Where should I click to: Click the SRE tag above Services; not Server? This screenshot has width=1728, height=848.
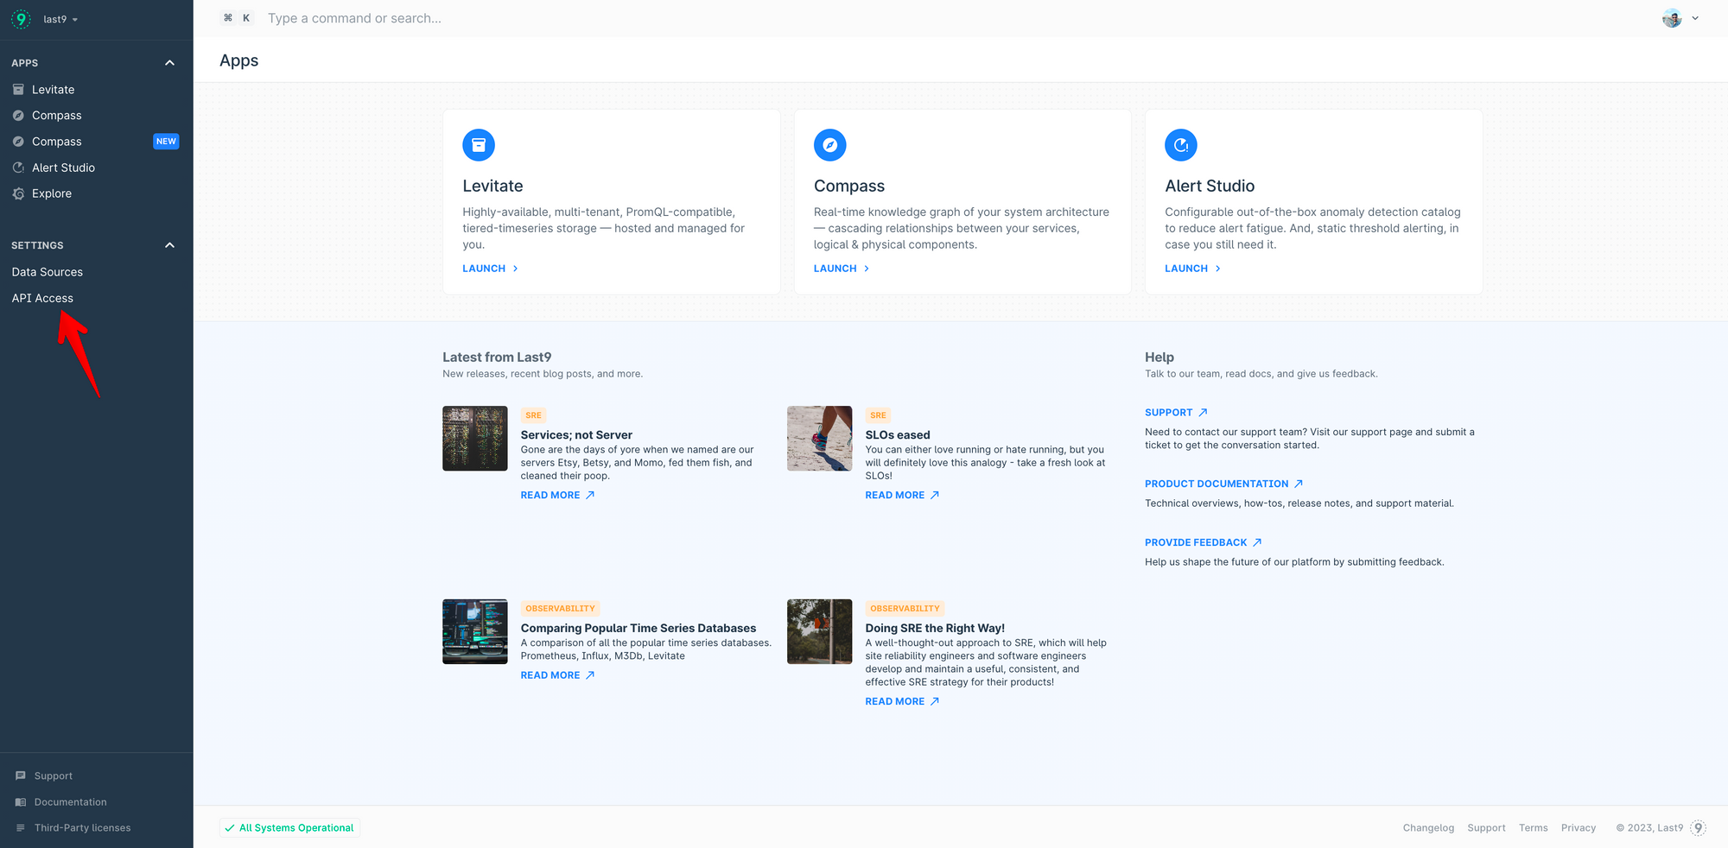point(534,415)
